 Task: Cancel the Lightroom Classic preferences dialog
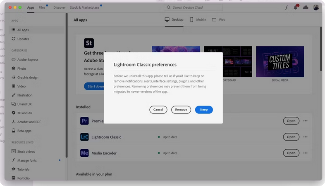[158, 110]
